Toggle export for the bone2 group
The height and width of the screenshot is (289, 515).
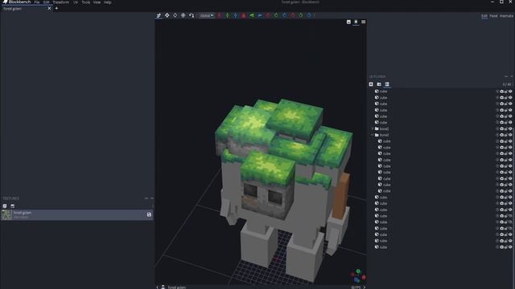pyautogui.click(x=501, y=128)
